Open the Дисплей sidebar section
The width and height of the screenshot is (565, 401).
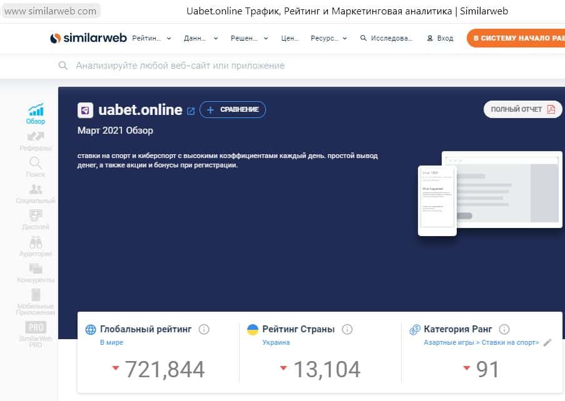[35, 220]
